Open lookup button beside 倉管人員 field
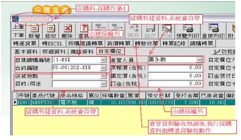Screen dimensions: 241x140 tap(199, 59)
